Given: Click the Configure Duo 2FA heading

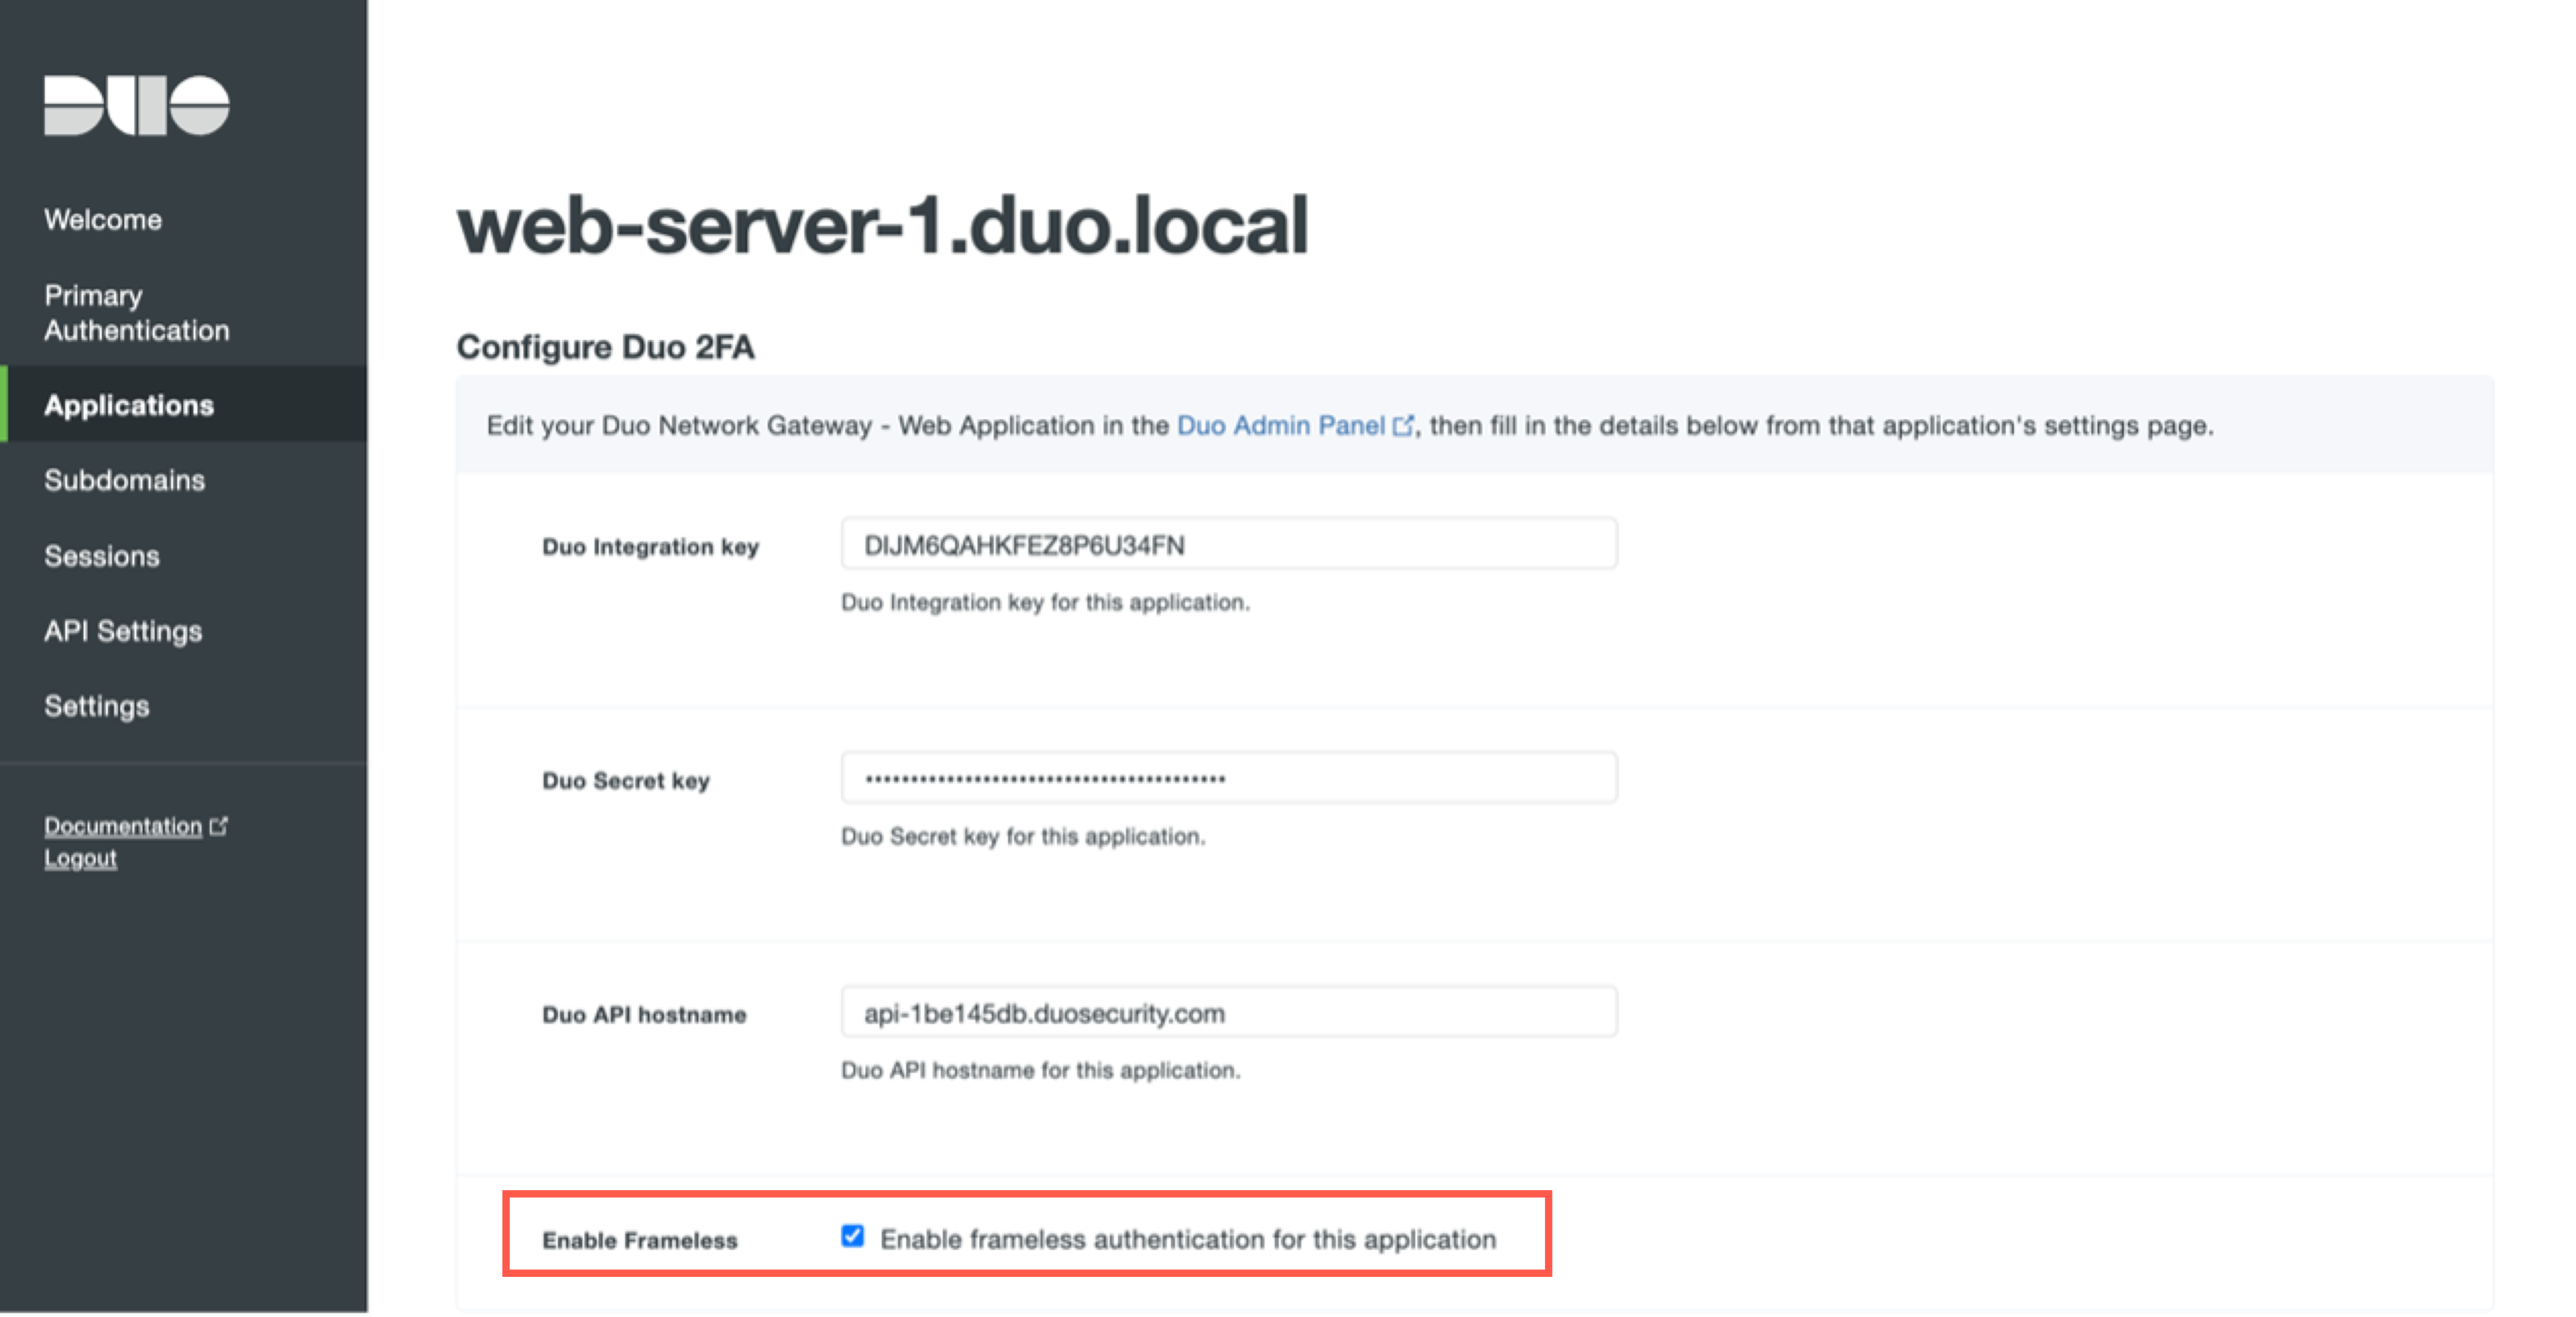Looking at the screenshot, I should point(605,347).
